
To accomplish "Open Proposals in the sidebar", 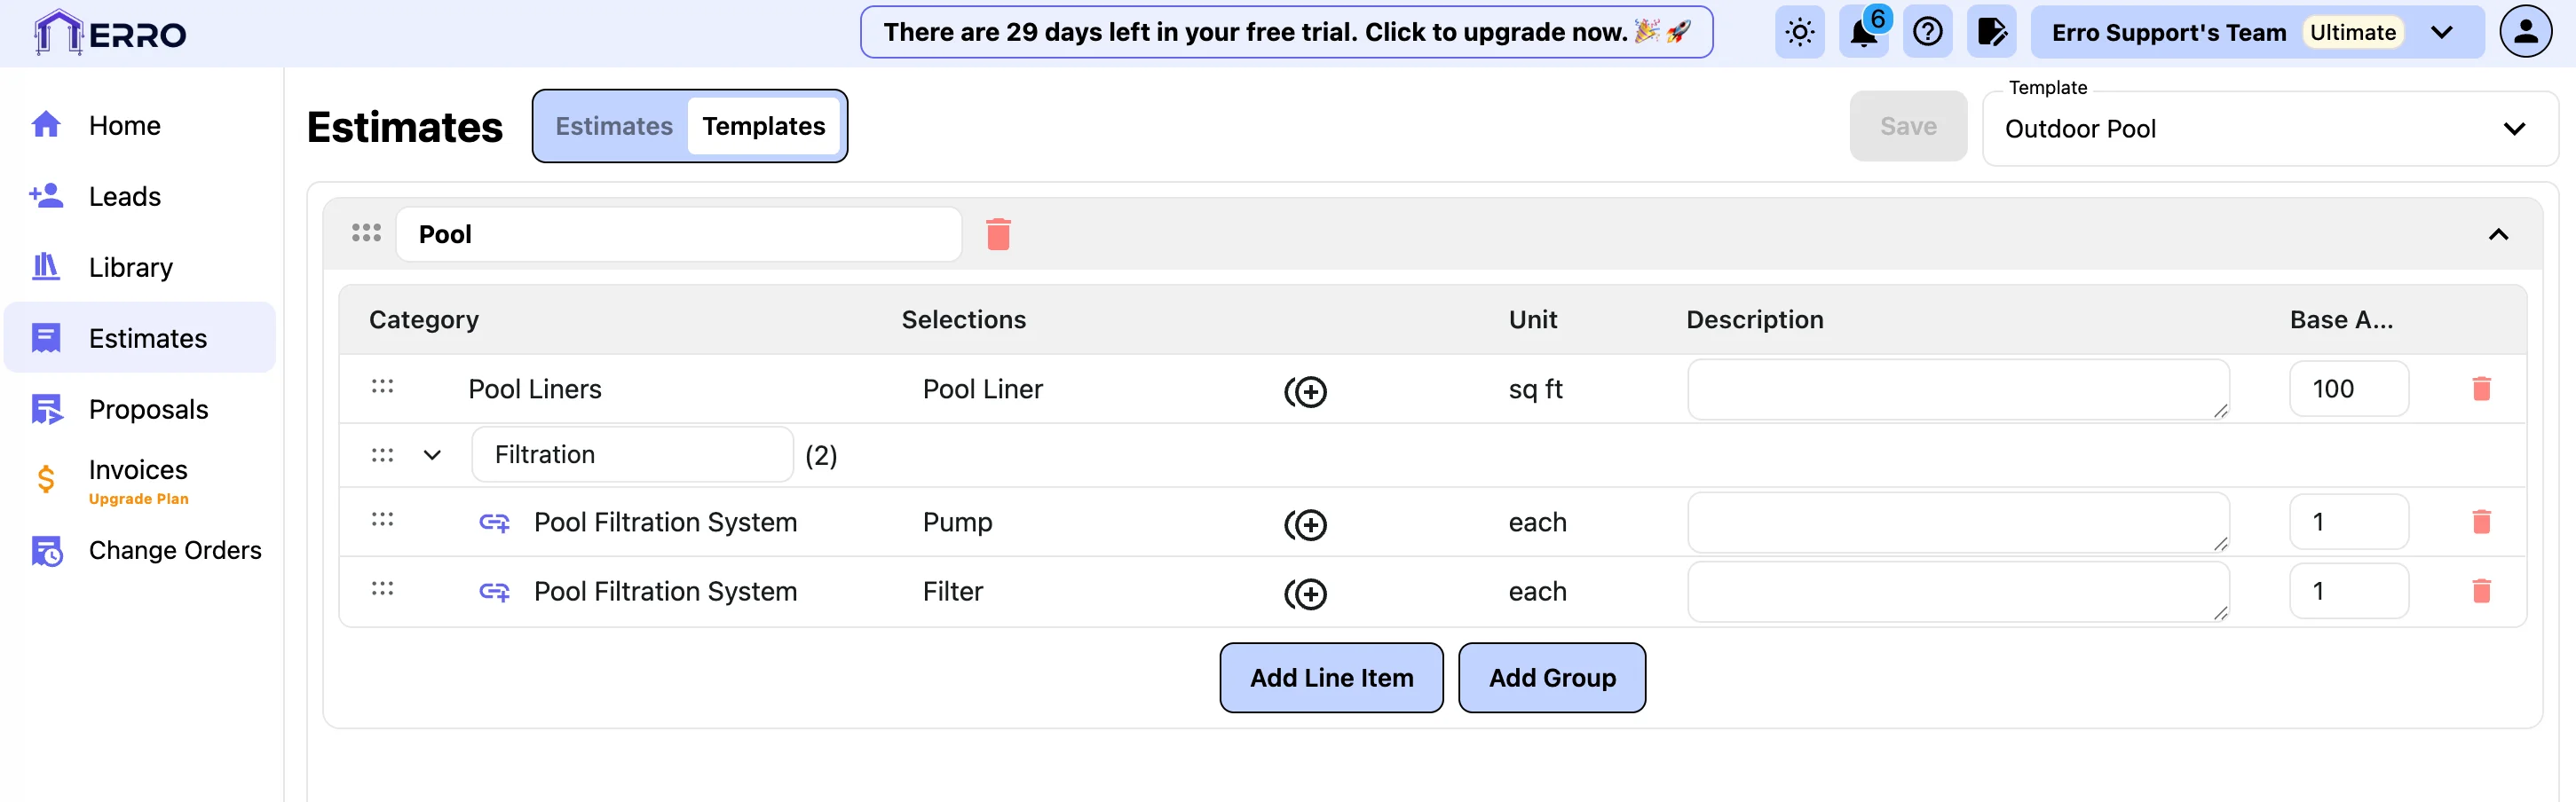I will pyautogui.click(x=148, y=409).
